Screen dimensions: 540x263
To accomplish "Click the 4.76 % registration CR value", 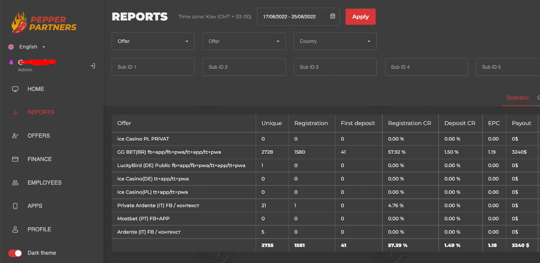I will tap(396, 205).
